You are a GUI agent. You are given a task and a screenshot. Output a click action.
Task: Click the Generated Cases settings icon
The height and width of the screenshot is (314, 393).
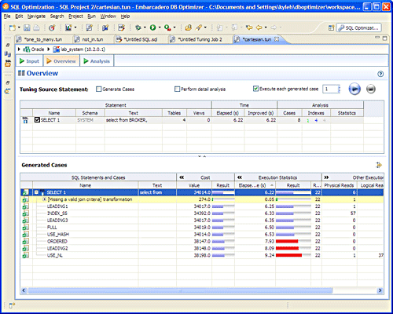[379, 165]
